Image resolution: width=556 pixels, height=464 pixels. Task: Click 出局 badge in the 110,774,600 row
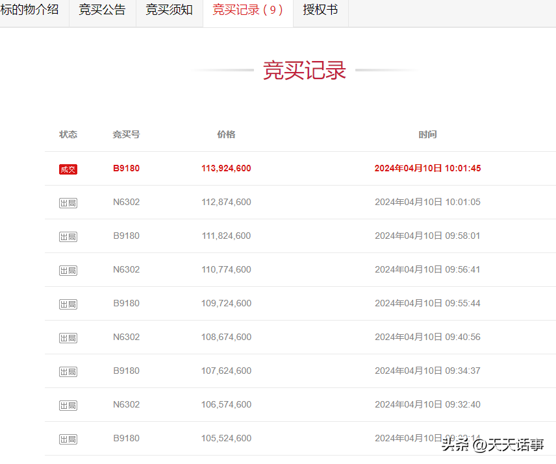point(68,270)
